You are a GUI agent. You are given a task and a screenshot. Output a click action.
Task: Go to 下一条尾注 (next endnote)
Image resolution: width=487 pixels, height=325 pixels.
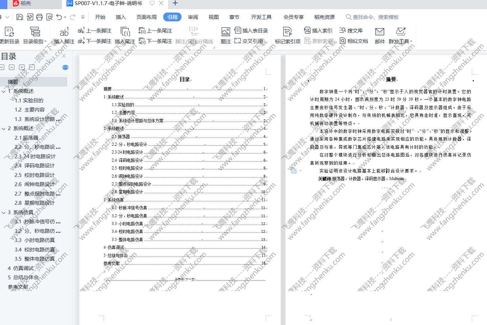(x=155, y=41)
